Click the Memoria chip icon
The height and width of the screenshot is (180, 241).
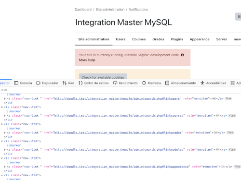(x=144, y=83)
